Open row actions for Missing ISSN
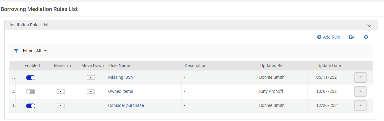384x121 pixels. [360, 78]
